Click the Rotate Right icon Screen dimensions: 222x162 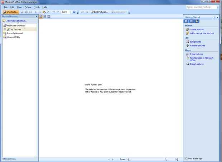click(87, 12)
